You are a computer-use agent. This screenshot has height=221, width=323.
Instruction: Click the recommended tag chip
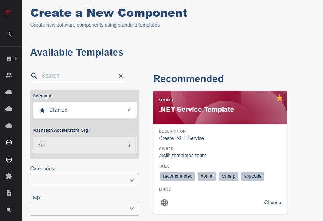point(177,176)
